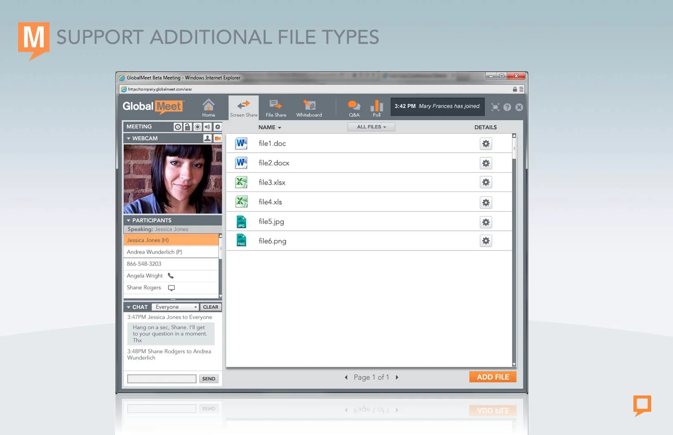673x435 pixels.
Task: Click the JPG icon for file5.jpg
Action: pyautogui.click(x=241, y=222)
